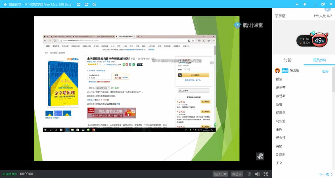Toggle the microphone mute icon
335x178 pixels.
pos(249,174)
